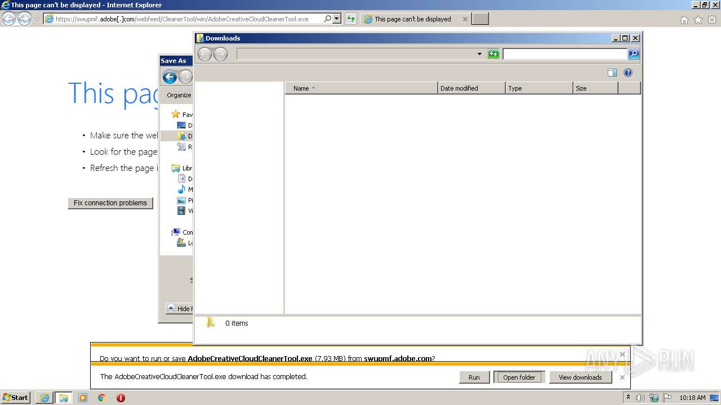
Task: Click Hide Folders button in Save As dialog
Action: pos(180,308)
